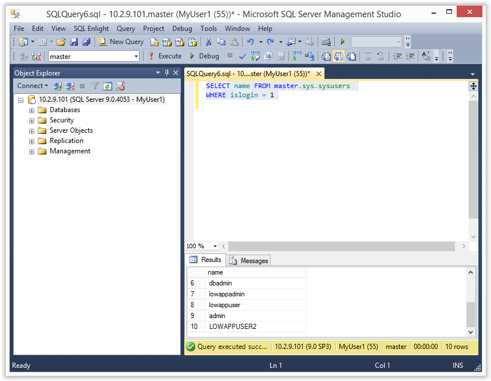
Task: Click the Save icon in the toolbar
Action: coord(74,42)
